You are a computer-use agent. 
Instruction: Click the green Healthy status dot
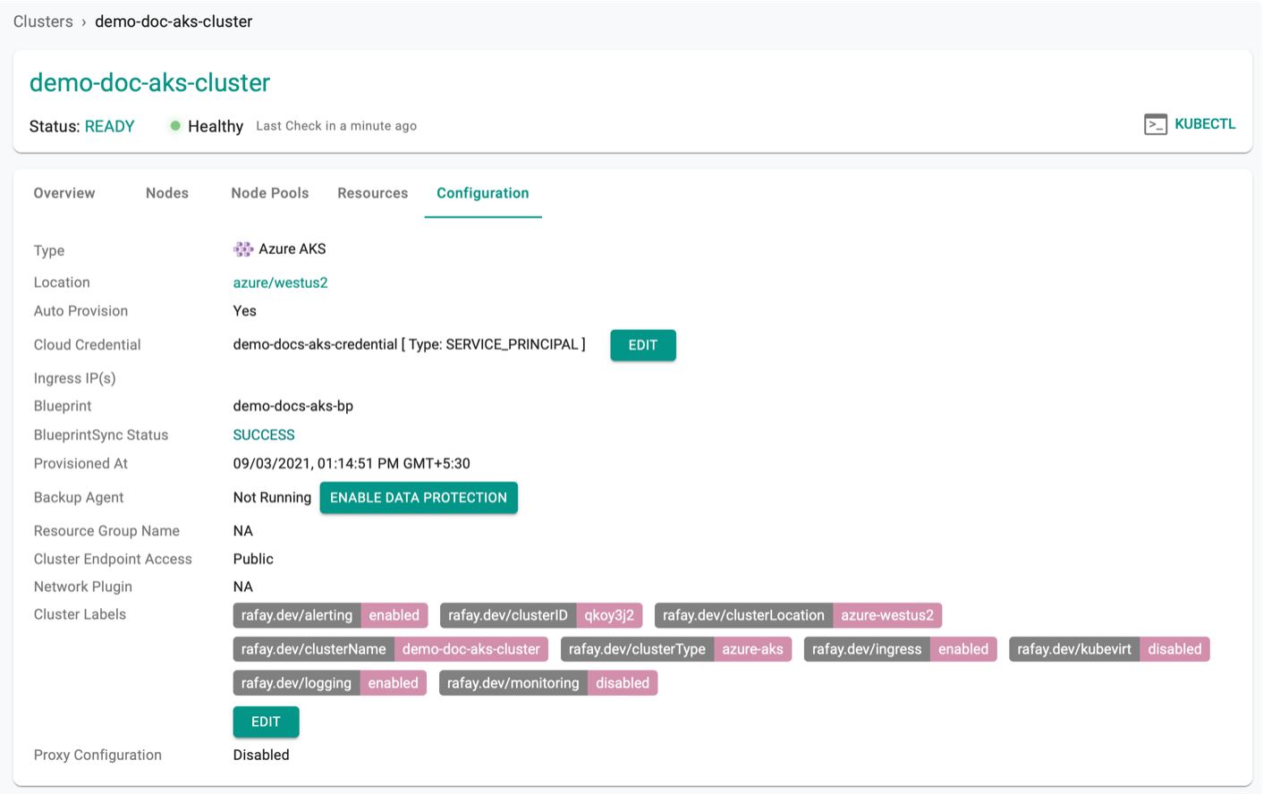coord(175,126)
